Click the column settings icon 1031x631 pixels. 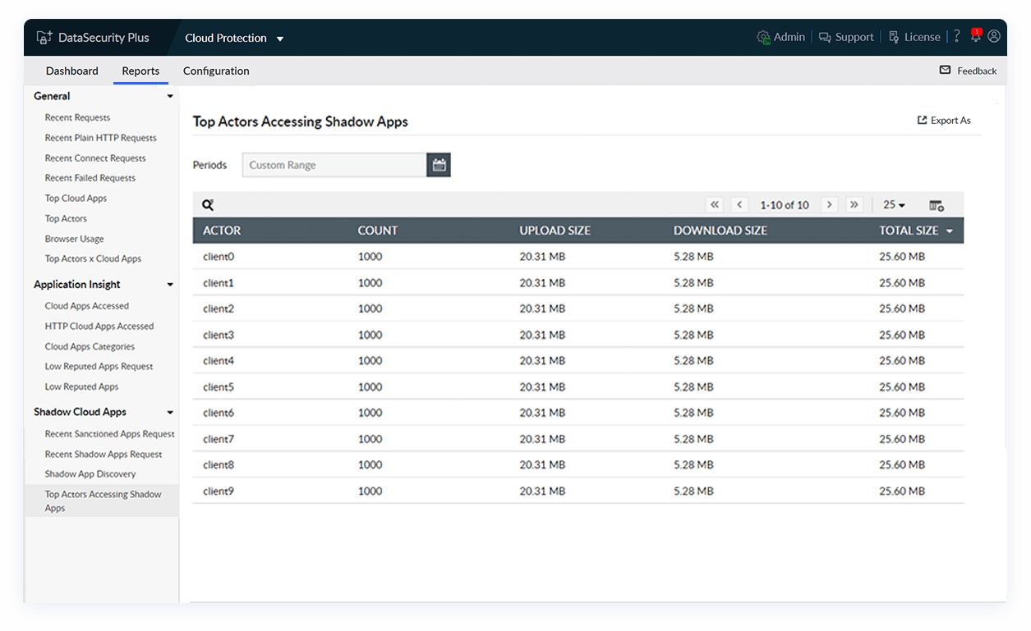pyautogui.click(x=937, y=205)
